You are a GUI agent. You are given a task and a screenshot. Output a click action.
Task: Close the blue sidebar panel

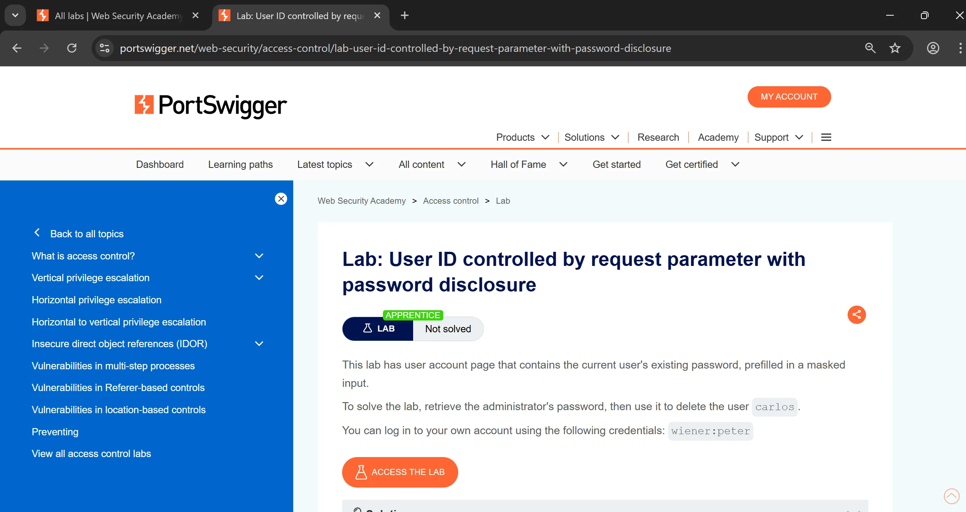pos(281,199)
